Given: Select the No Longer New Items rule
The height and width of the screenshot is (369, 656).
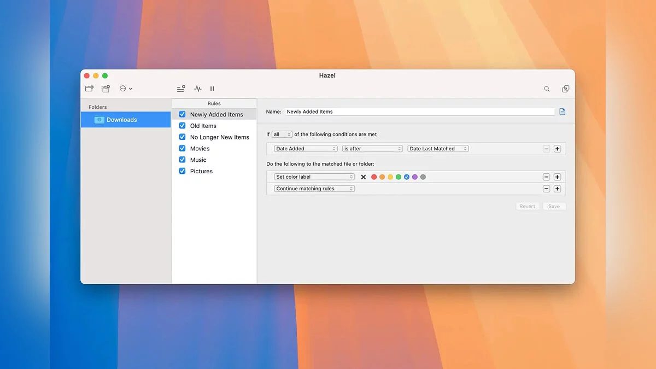Looking at the screenshot, I should [x=219, y=137].
